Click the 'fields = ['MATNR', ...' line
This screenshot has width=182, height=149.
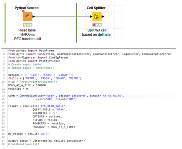tap(45, 78)
